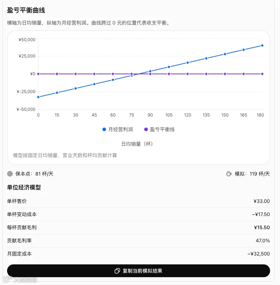Screen dimensions: 280x285
Task: Click 复制当前模拟结果 button
Action: click(139, 271)
